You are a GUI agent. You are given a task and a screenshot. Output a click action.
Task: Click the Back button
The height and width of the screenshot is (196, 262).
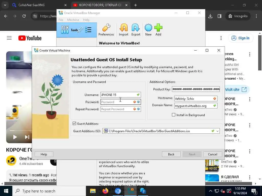pyautogui.click(x=171, y=154)
